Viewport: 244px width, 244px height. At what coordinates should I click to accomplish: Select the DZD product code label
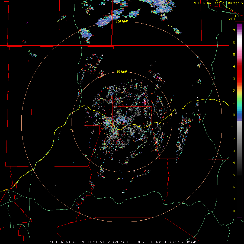(x=238, y=16)
